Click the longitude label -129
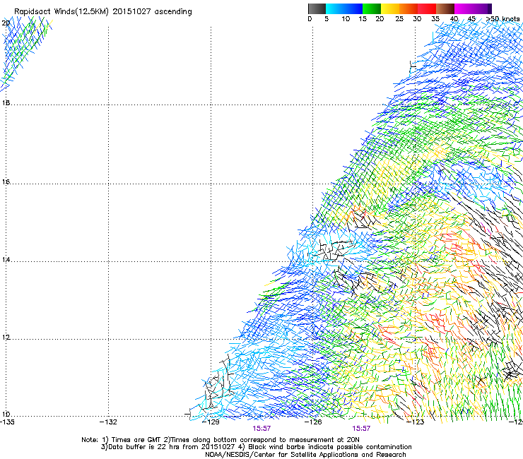The width and height of the screenshot is (523, 459). pos(211,422)
